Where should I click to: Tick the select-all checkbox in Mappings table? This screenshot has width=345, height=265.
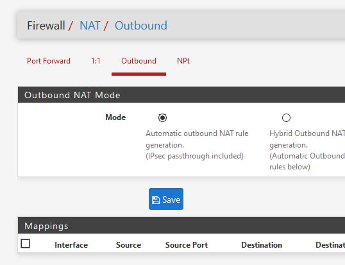25,244
